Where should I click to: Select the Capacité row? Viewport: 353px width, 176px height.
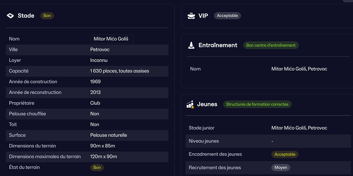tap(87, 71)
